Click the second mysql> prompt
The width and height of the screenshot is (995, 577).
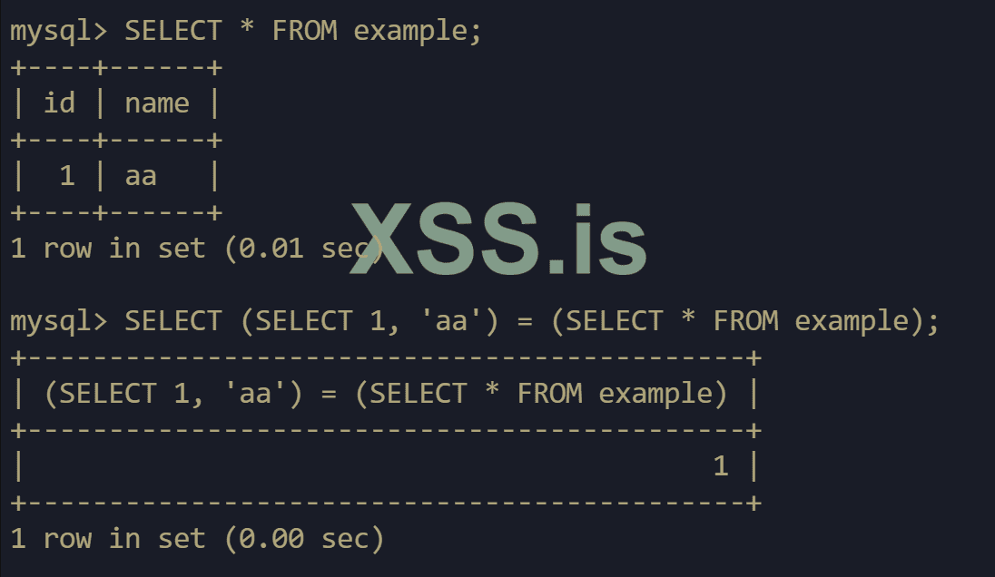(x=59, y=321)
